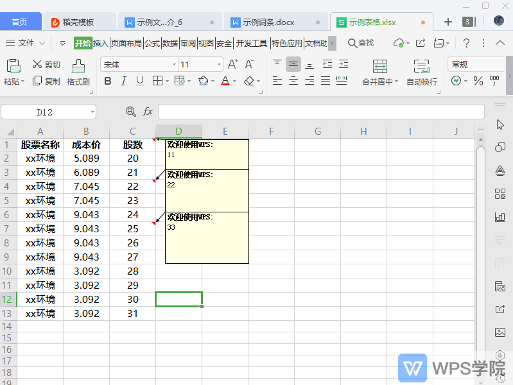This screenshot has height=385, width=513.
Task: Click the shapes icon in right sidebar
Action: (x=500, y=148)
